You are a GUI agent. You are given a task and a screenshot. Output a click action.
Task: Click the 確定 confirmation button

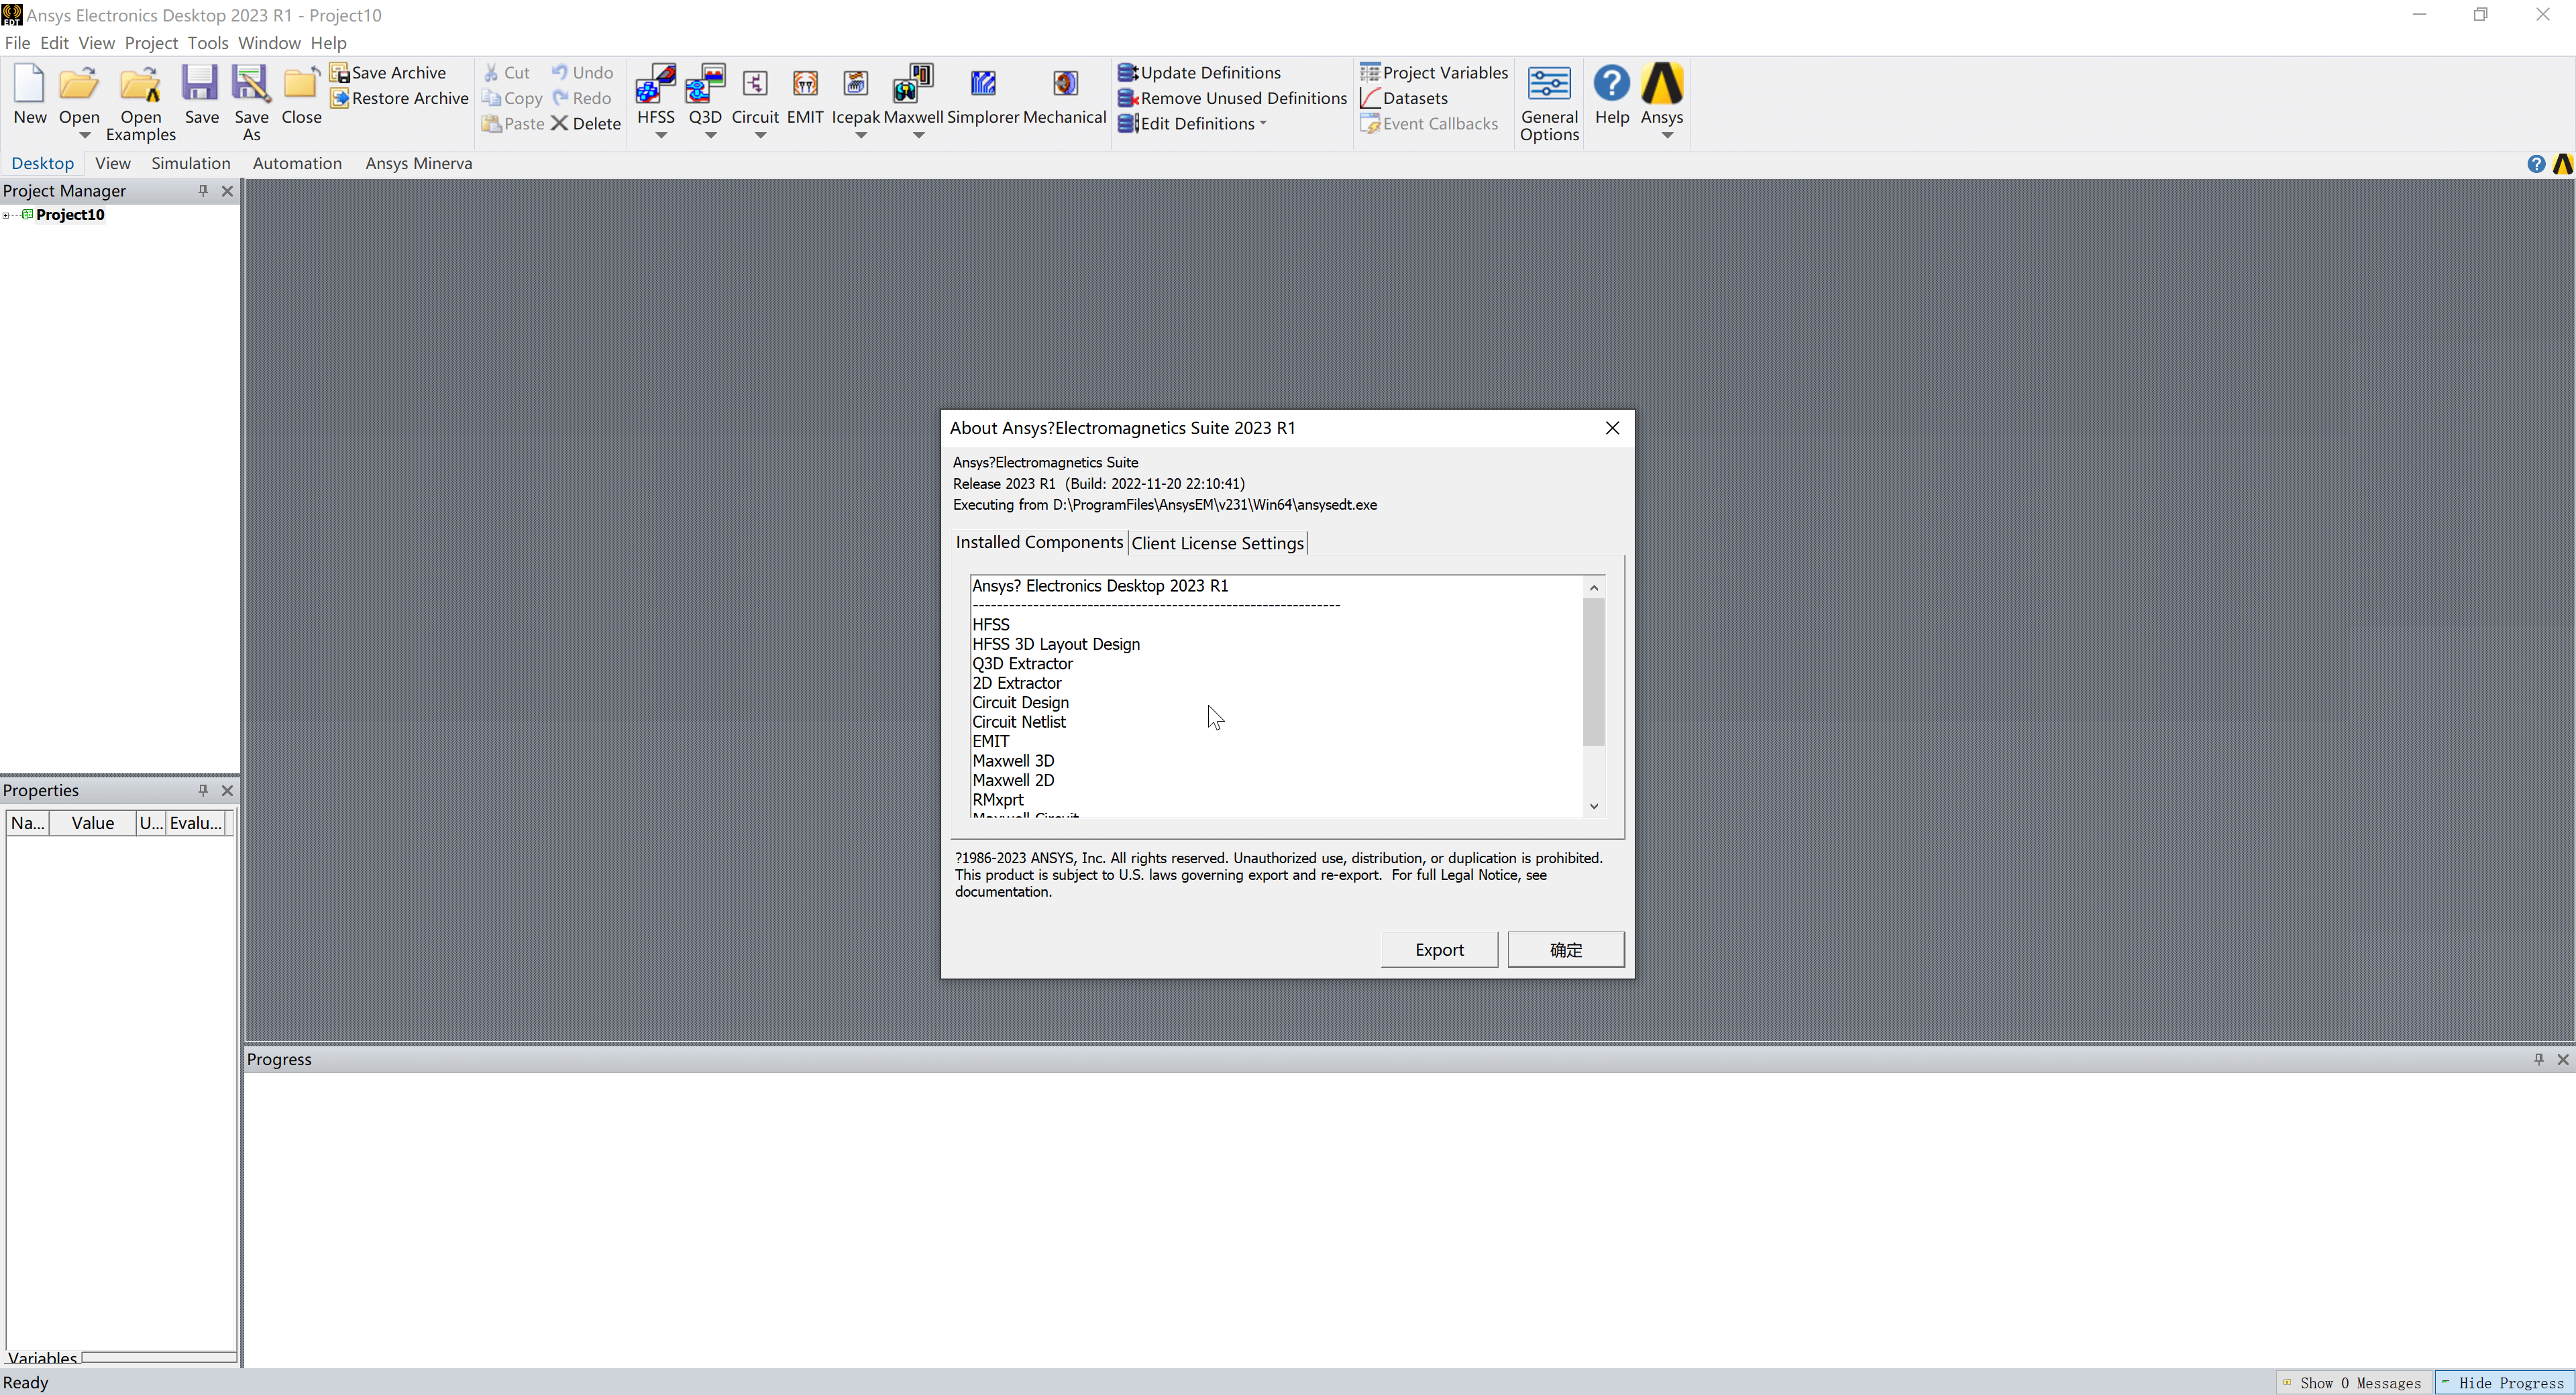[x=1564, y=948]
